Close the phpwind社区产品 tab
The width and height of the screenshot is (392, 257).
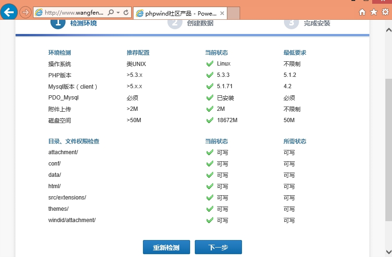tap(222, 13)
